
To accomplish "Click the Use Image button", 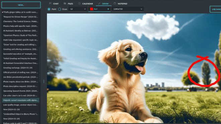I will point(216,9).
